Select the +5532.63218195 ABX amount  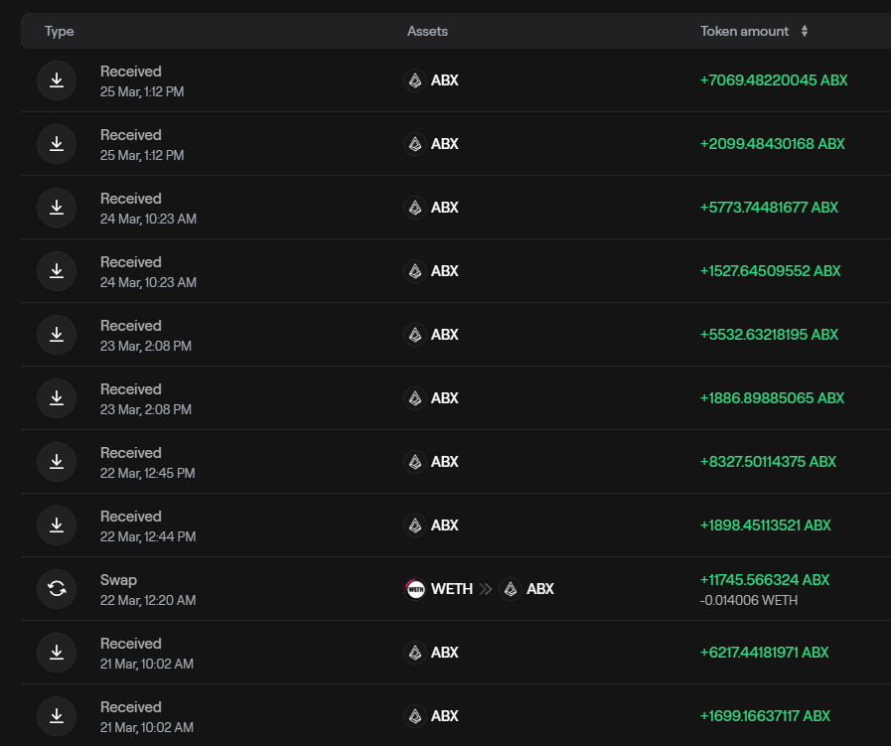pyautogui.click(x=770, y=335)
